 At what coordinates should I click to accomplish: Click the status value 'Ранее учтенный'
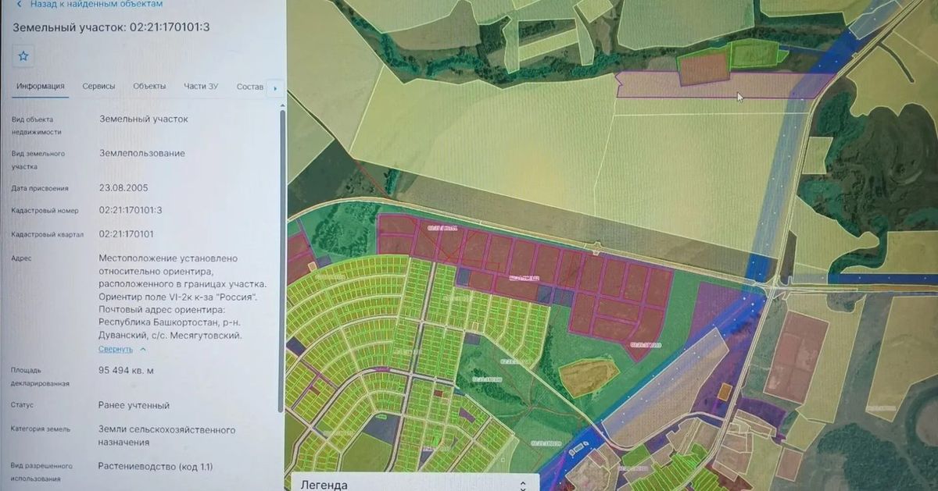[x=134, y=406]
